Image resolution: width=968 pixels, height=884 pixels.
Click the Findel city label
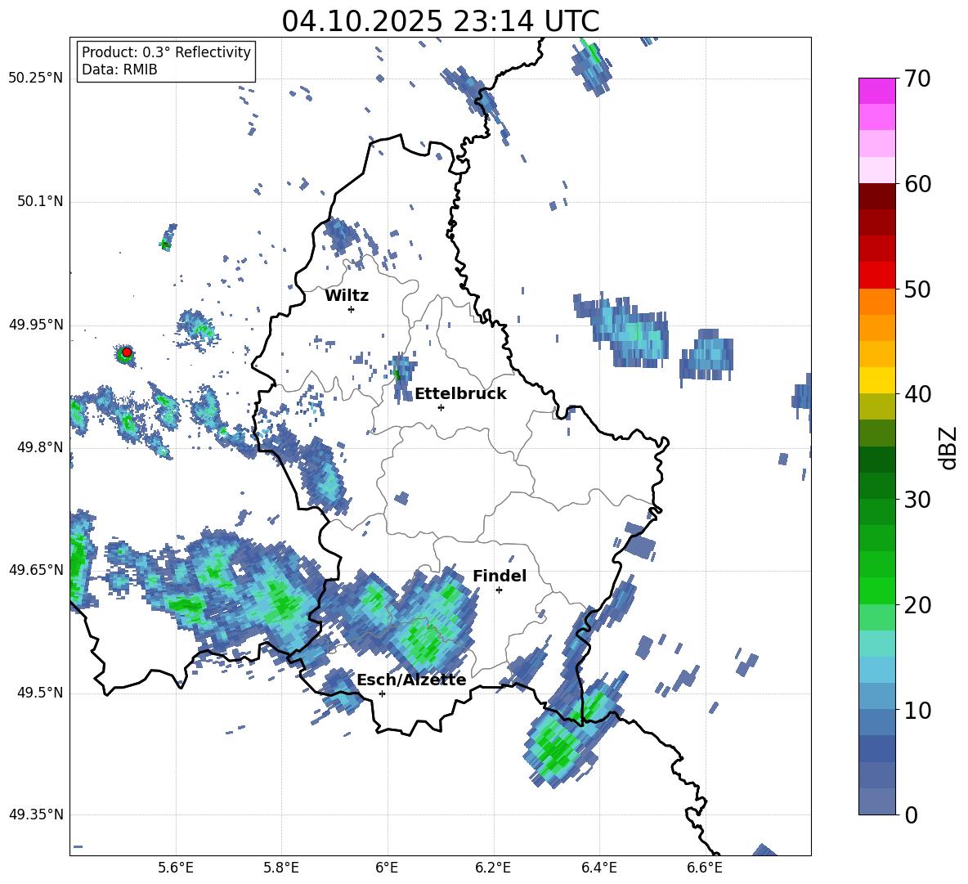[500, 576]
